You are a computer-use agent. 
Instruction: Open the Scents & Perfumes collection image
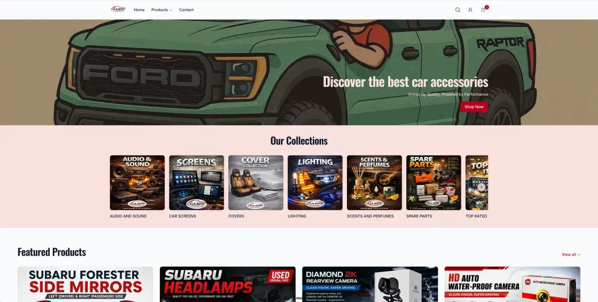click(374, 182)
